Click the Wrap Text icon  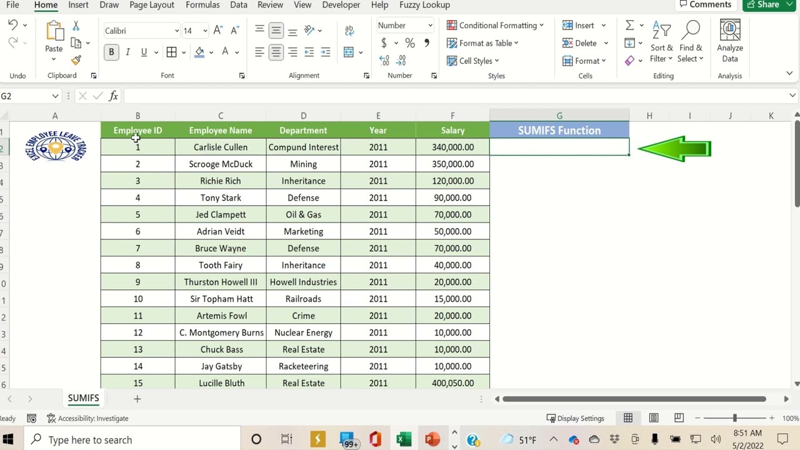click(349, 30)
